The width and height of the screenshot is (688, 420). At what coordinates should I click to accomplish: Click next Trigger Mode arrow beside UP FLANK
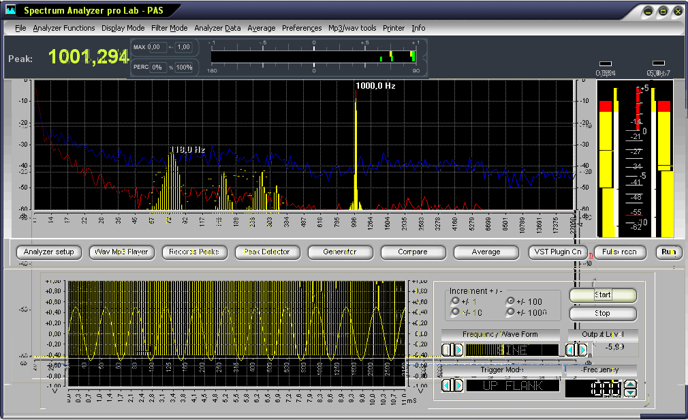pos(458,385)
